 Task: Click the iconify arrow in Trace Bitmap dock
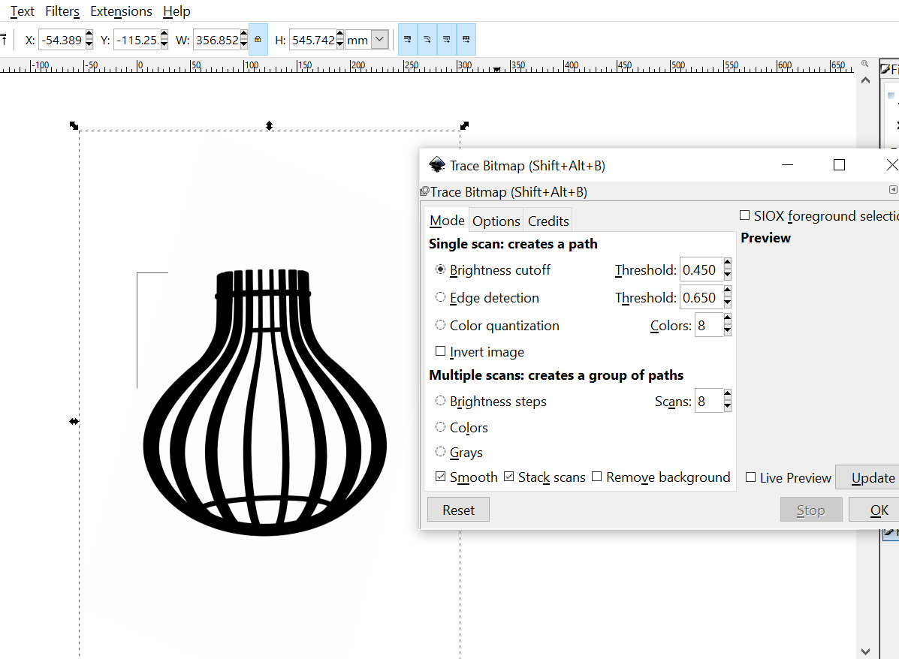point(893,190)
